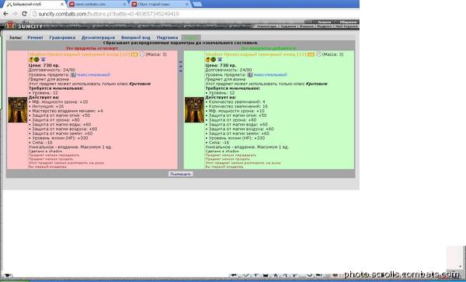This screenshot has height=282, width=466.
Task: Open the Ремонт hall
Action: (x=36, y=38)
